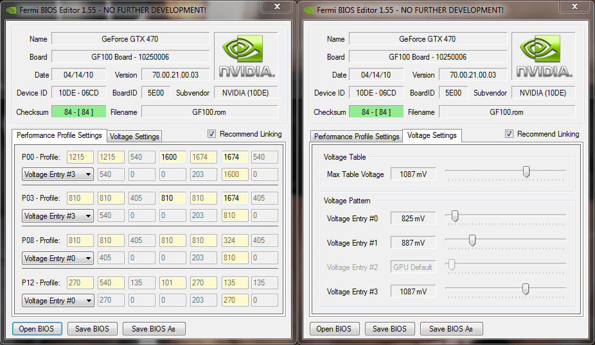Screen dimensions: 595x345
Task: Click the app icon in left title bar
Action: click(x=11, y=10)
